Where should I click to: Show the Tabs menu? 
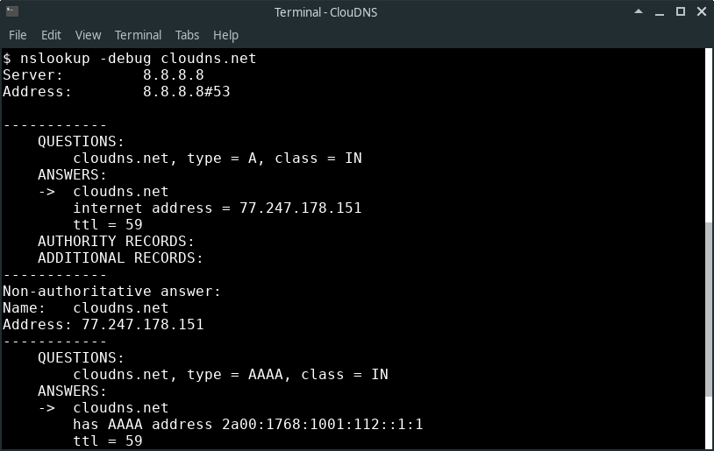point(187,35)
